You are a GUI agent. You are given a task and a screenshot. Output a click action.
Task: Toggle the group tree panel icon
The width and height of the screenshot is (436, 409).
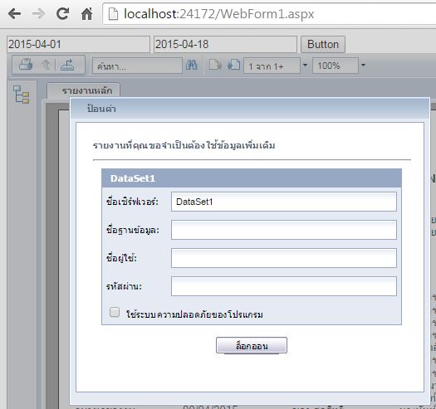[22, 95]
